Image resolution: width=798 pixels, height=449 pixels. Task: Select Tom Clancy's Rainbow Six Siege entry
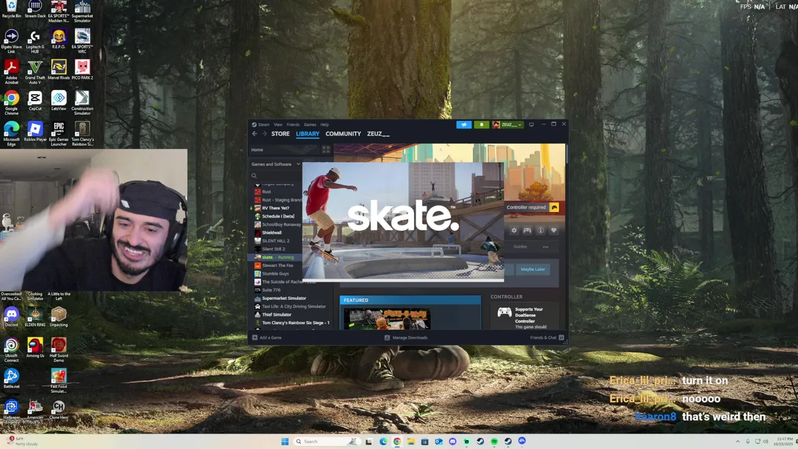tap(292, 323)
